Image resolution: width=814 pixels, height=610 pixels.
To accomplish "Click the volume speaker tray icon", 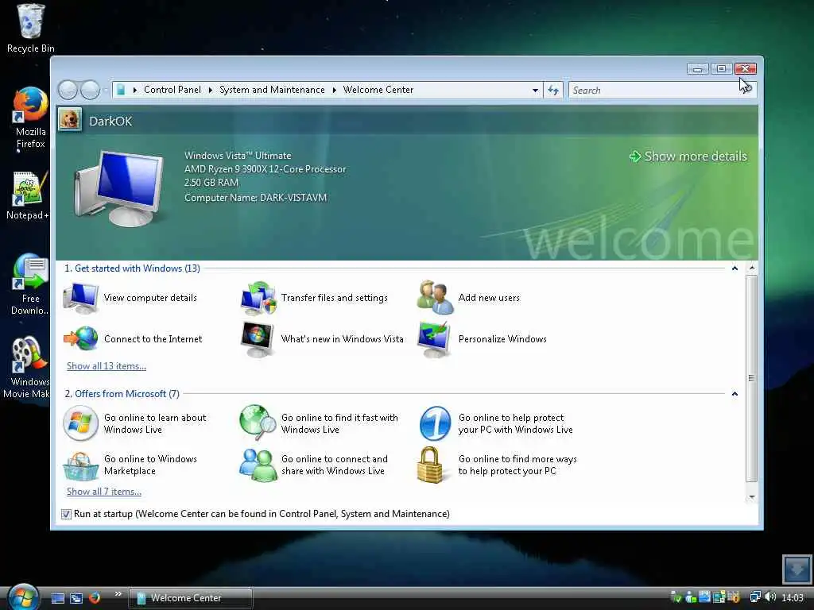I will (769, 597).
